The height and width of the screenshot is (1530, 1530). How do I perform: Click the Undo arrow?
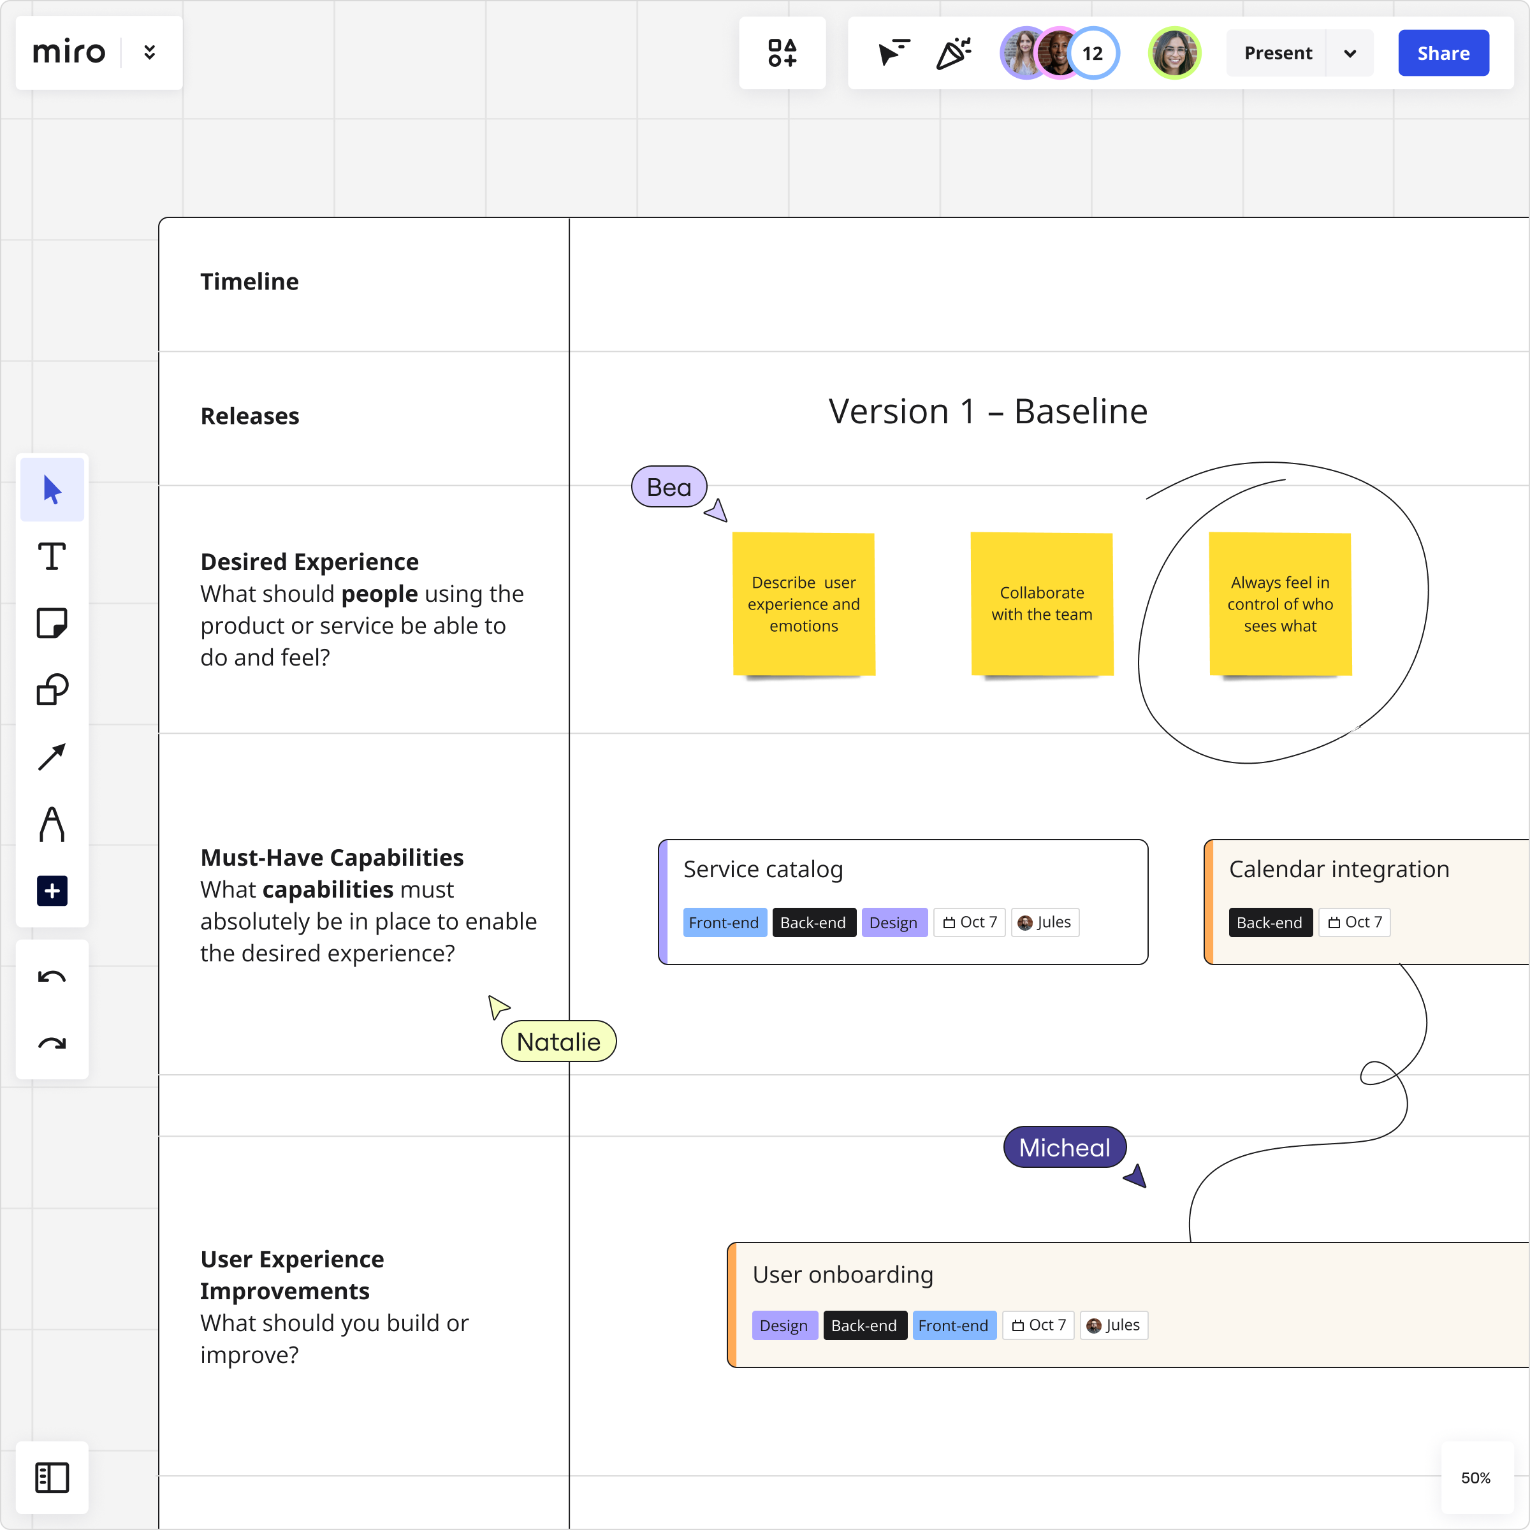pyautogui.click(x=52, y=977)
